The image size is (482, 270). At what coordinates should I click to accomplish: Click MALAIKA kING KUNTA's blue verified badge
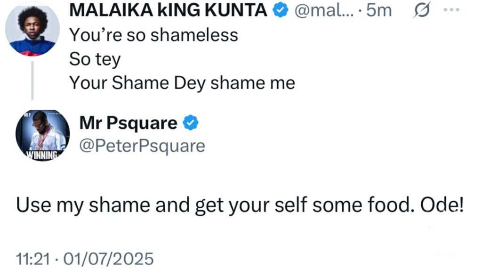tap(281, 11)
